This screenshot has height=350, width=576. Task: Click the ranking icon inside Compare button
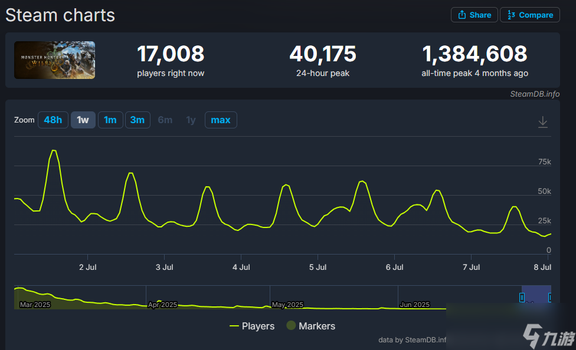tap(511, 15)
